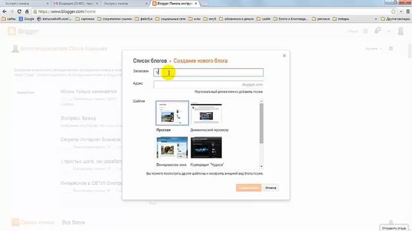Screen dimensions: 412x231
Task: Open the account avatar icon
Action: click(400, 31)
